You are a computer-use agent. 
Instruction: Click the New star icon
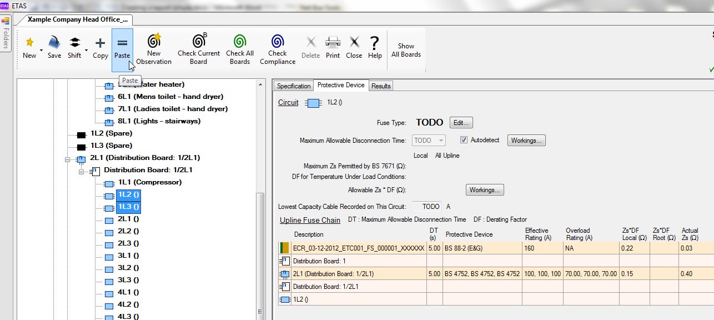[29, 42]
